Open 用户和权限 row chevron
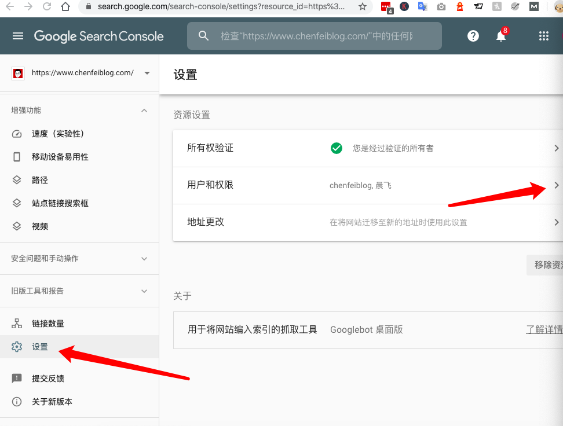This screenshot has height=426, width=563. [x=556, y=185]
